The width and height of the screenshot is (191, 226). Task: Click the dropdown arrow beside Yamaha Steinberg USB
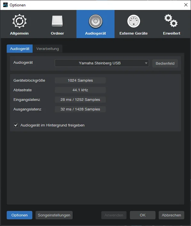[x=146, y=63]
